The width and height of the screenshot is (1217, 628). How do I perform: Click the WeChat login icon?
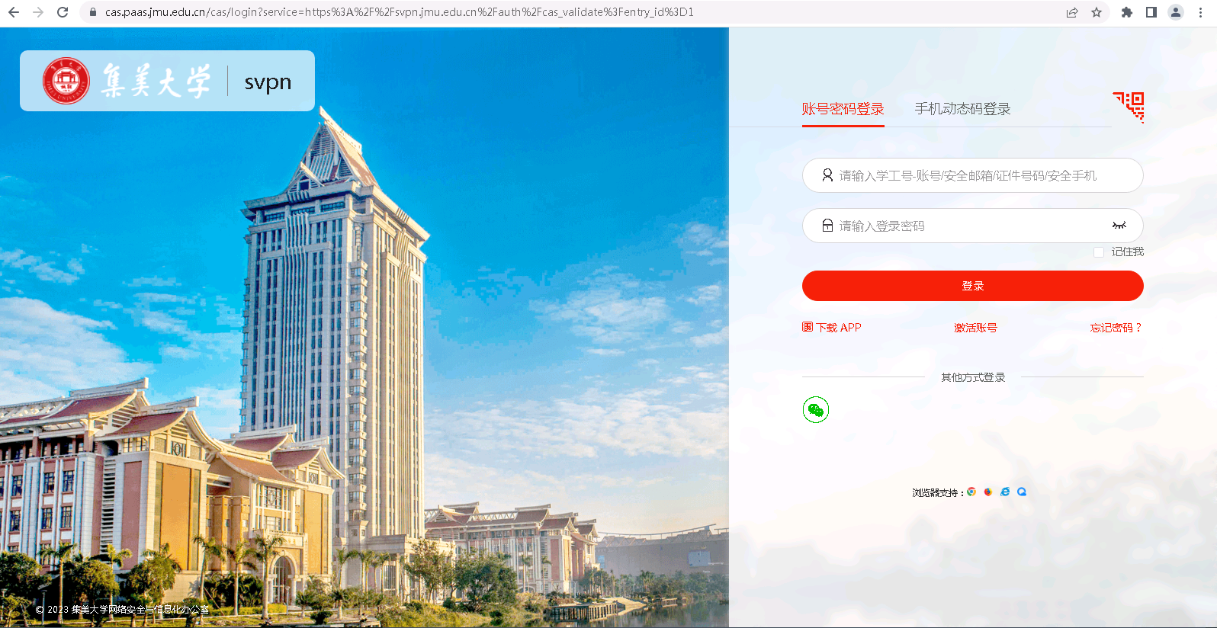[x=816, y=410]
